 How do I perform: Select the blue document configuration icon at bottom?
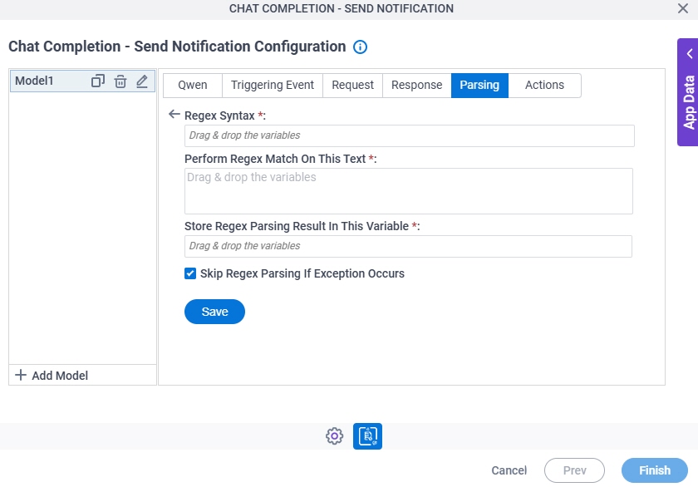point(367,436)
